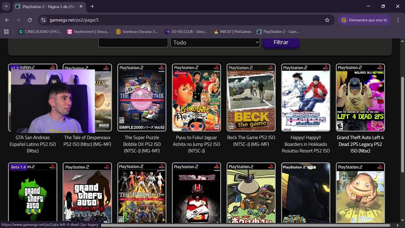Reload the current page
This screenshot has width=405, height=228.
coord(30,20)
